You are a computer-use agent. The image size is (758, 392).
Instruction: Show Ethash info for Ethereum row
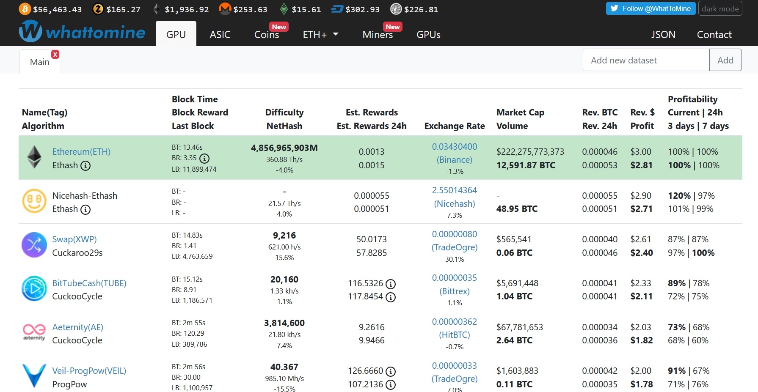(85, 166)
